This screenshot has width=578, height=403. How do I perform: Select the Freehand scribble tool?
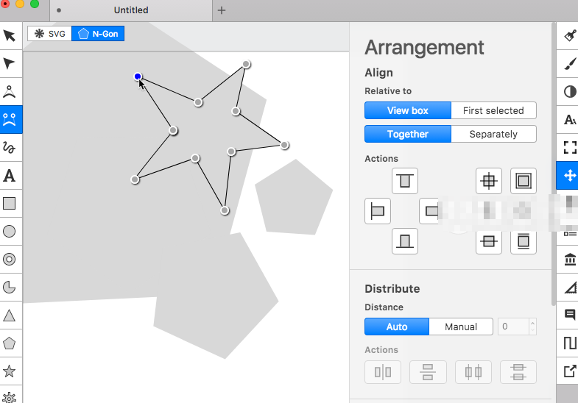tap(10, 148)
